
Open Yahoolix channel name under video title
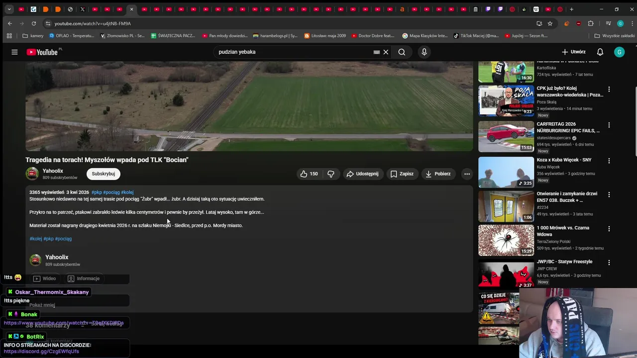[53, 171]
